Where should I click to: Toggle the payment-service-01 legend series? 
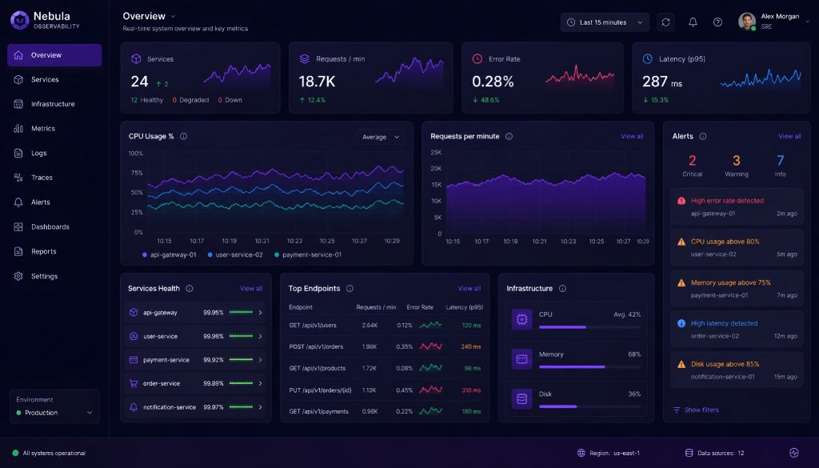click(308, 255)
